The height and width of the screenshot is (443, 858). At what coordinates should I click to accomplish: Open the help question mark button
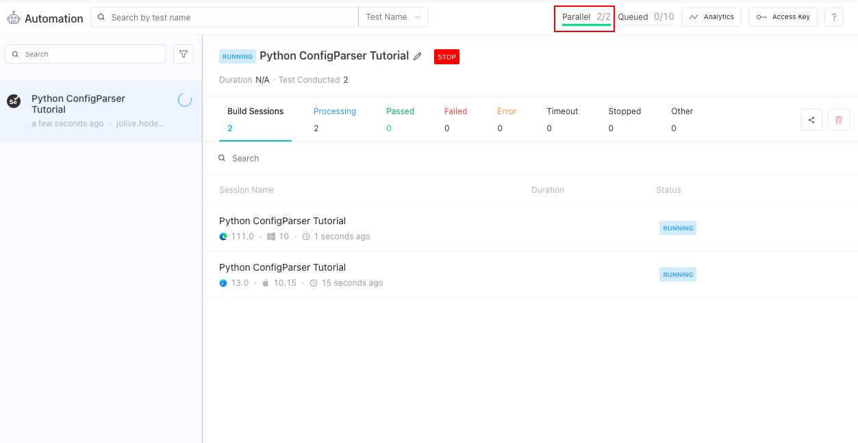click(833, 17)
